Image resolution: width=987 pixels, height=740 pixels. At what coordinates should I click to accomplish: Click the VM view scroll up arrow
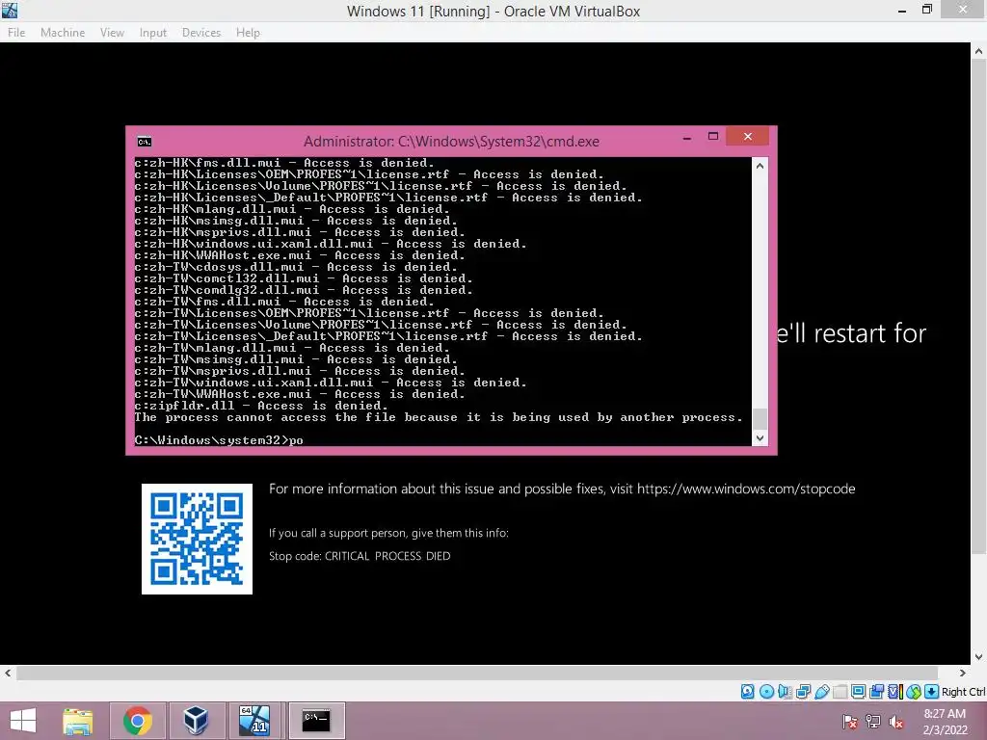point(978,52)
